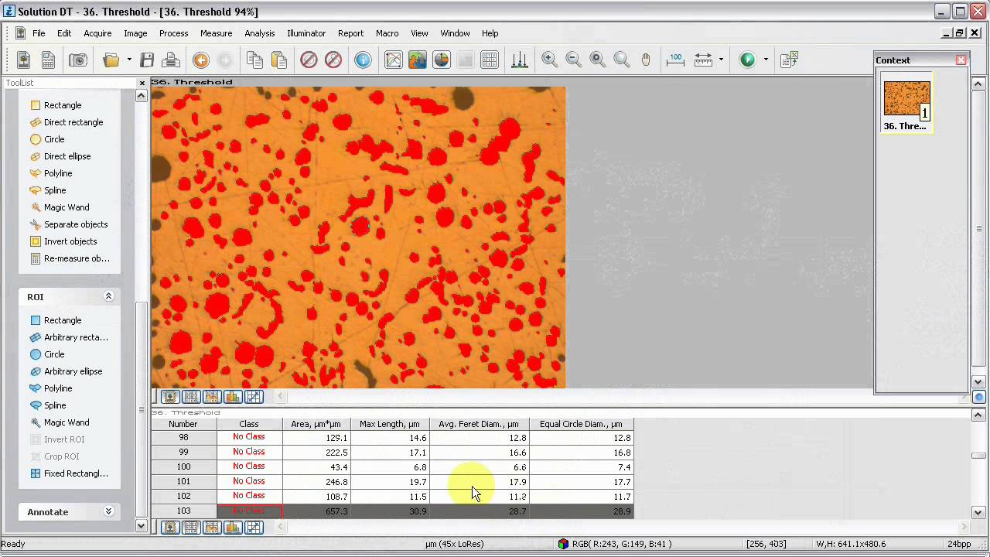The width and height of the screenshot is (990, 557).
Task: Open the Acquire menu
Action: coord(97,33)
